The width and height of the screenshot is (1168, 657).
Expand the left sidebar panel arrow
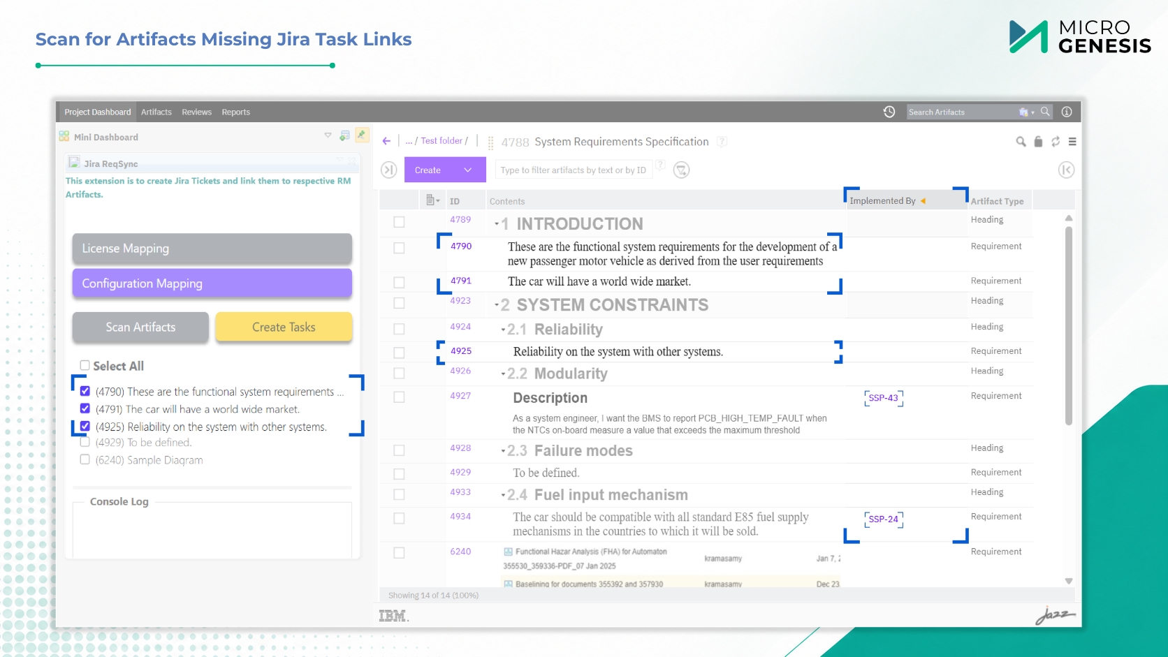389,170
